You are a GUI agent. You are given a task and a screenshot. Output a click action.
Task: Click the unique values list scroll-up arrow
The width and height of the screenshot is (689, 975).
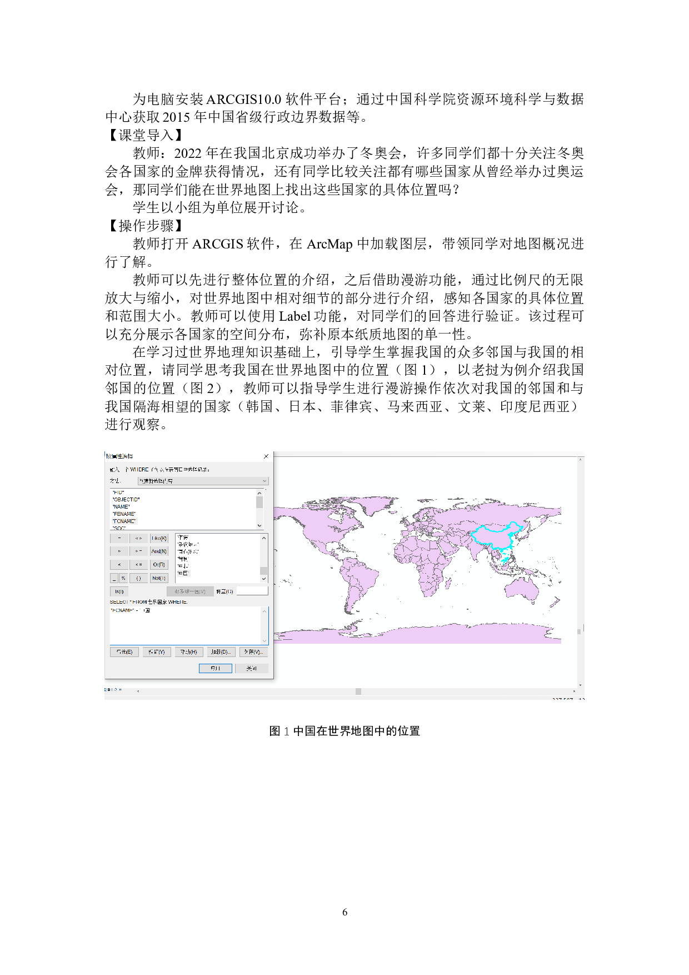pos(264,538)
